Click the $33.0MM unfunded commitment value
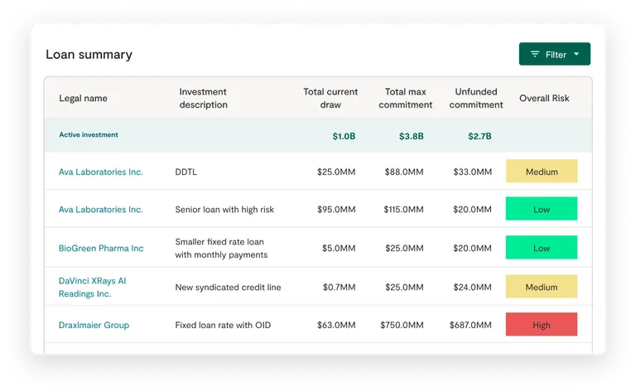 (x=473, y=172)
